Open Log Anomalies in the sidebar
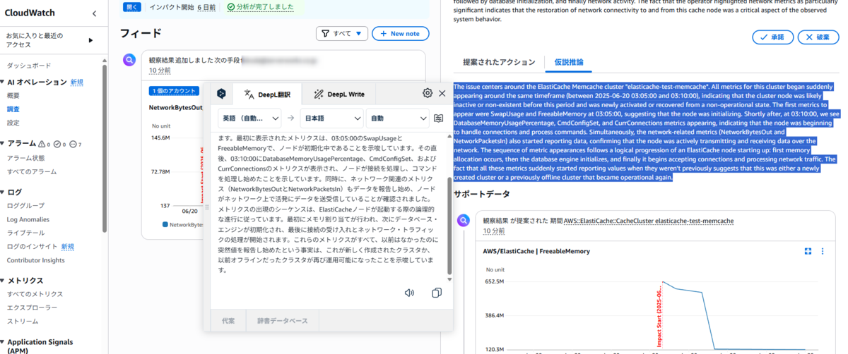The width and height of the screenshot is (848, 354). 28,219
